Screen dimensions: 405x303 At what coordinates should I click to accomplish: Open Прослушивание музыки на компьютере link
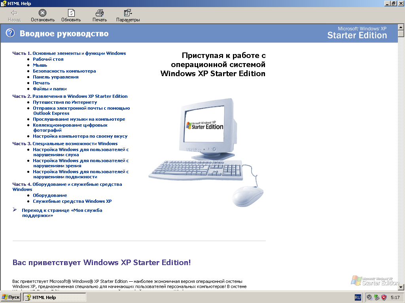[x=79, y=119]
